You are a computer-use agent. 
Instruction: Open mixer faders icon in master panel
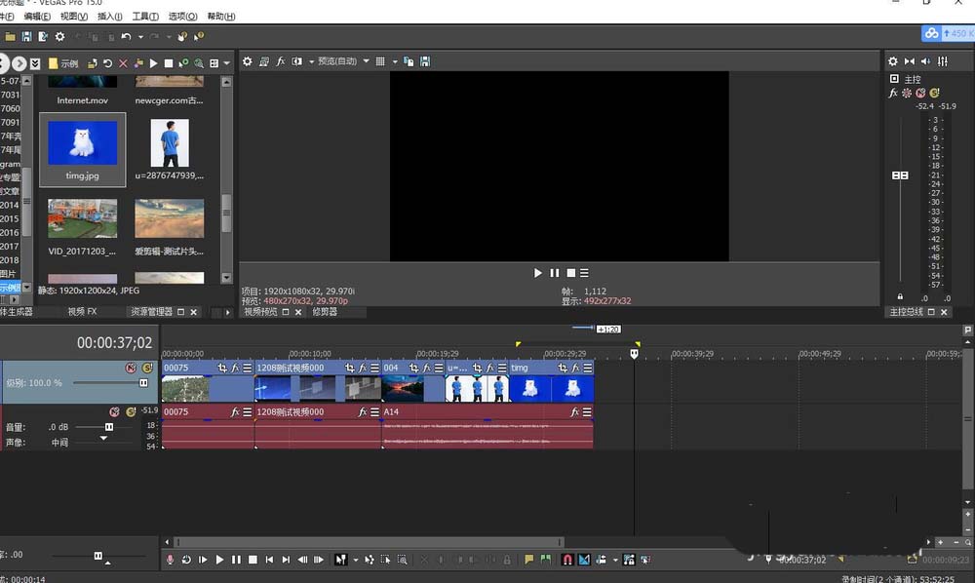943,61
